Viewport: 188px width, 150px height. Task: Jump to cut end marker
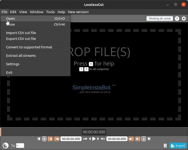tap(138, 139)
